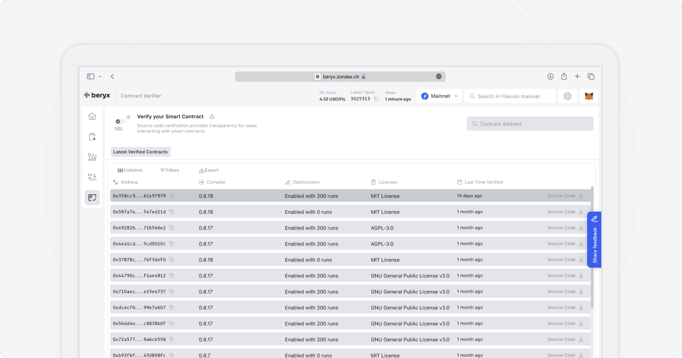Click the Last Time Verified column header
The height and width of the screenshot is (358, 682).
coord(480,182)
